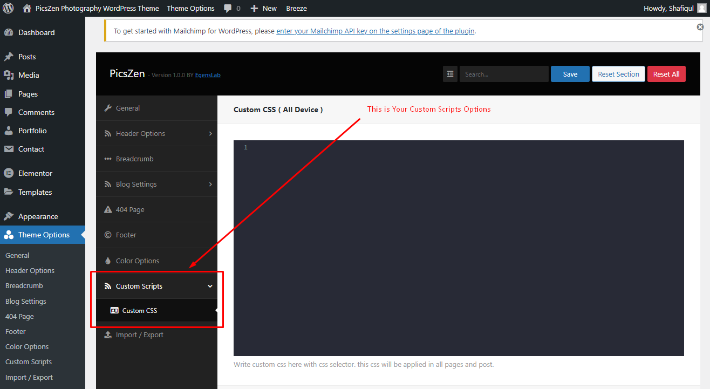Image resolution: width=710 pixels, height=389 pixels.
Task: Click Howdy, Shafiqul account link
Action: [x=674, y=8]
